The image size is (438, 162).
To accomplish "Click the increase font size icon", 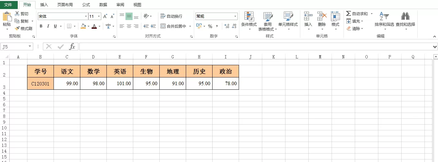I will pos(105,16).
